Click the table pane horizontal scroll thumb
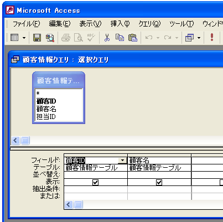223x222 pixels. click(25, 141)
